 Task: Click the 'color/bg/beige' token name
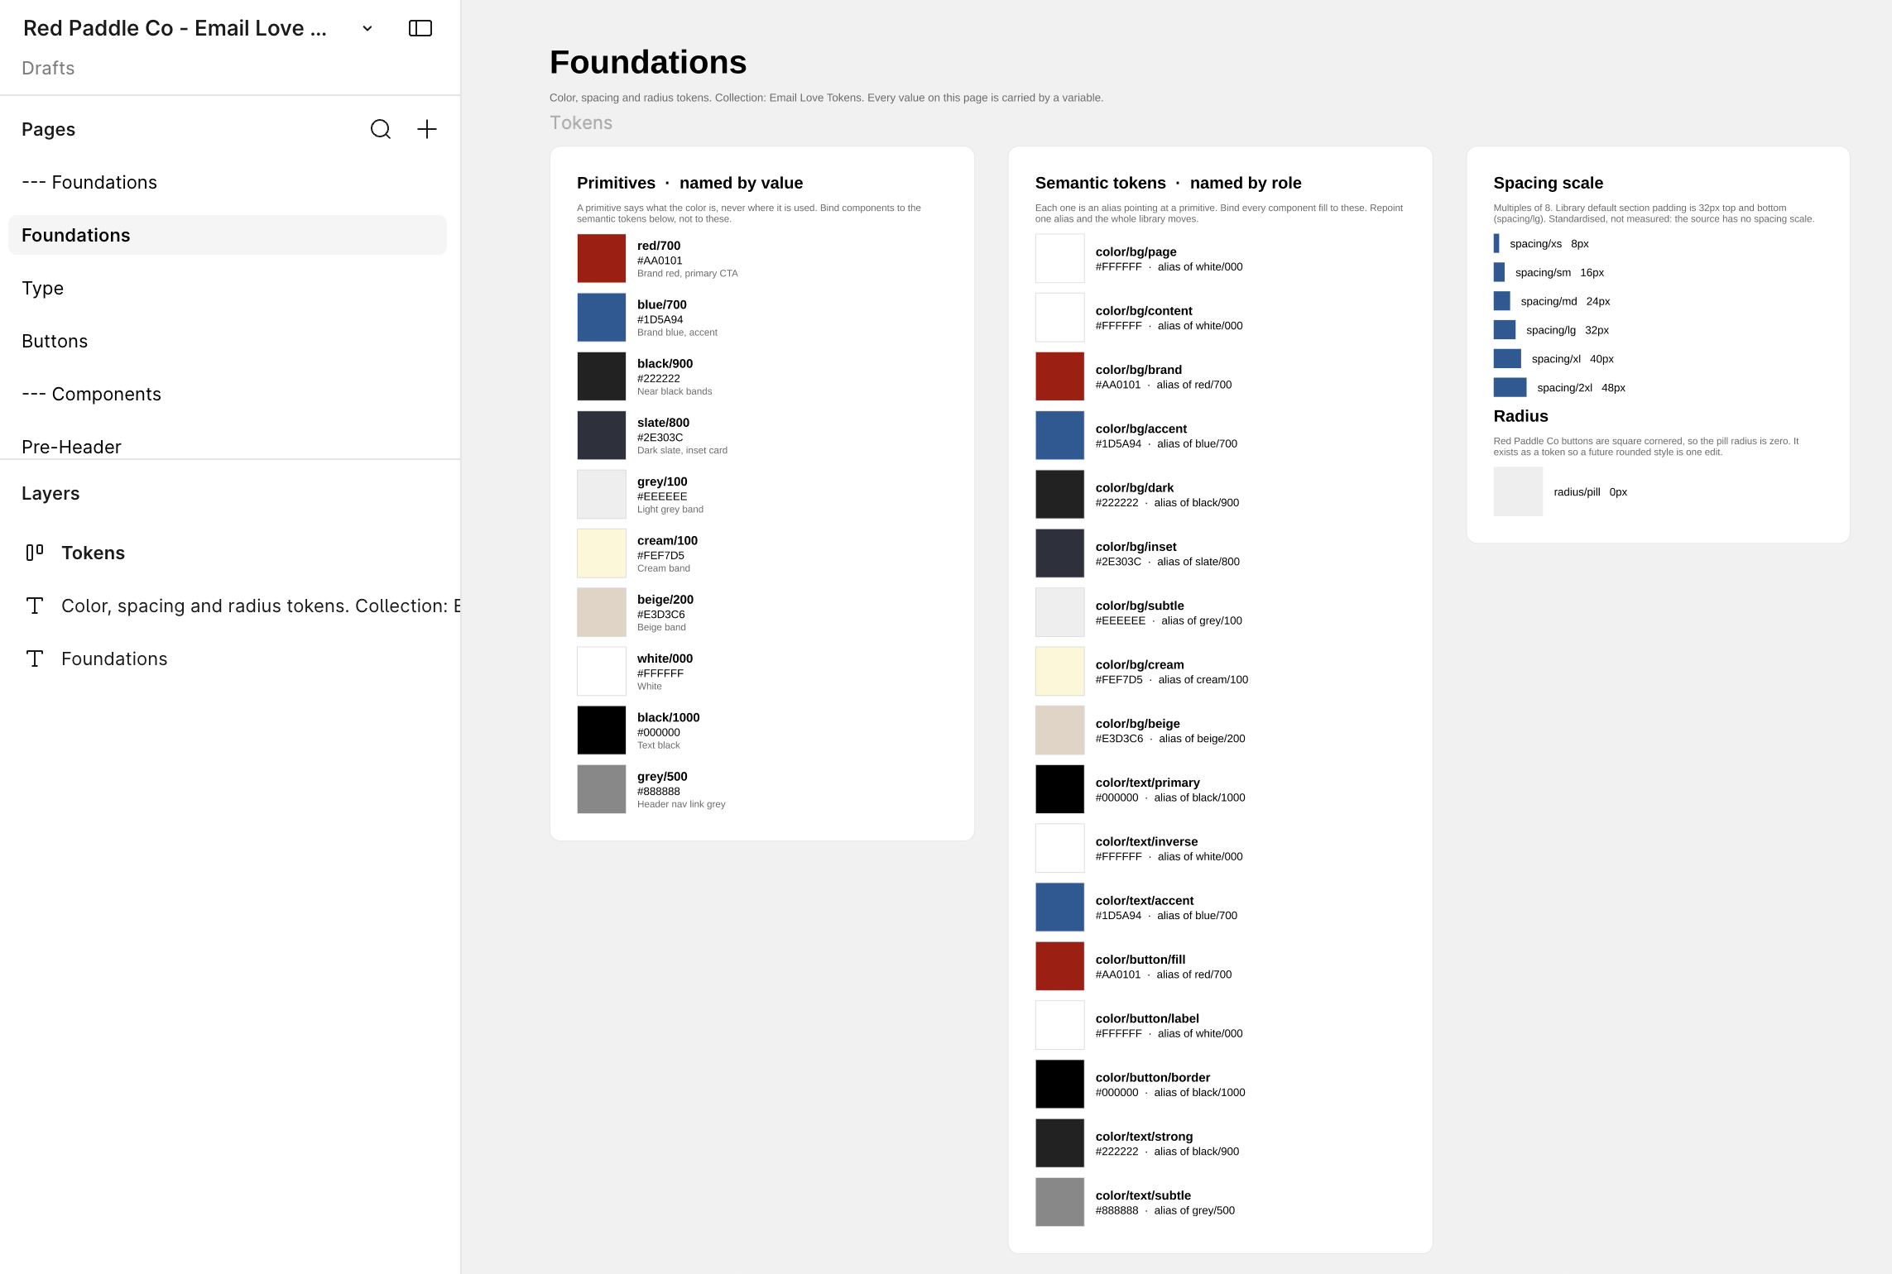(x=1138, y=723)
